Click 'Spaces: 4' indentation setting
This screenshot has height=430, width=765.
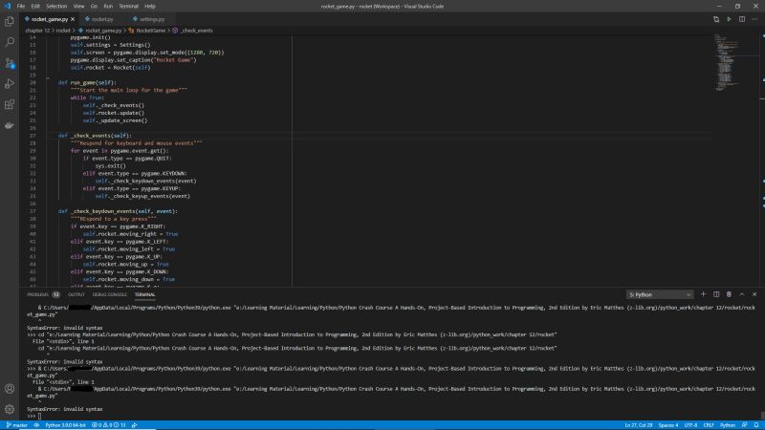tap(668, 425)
